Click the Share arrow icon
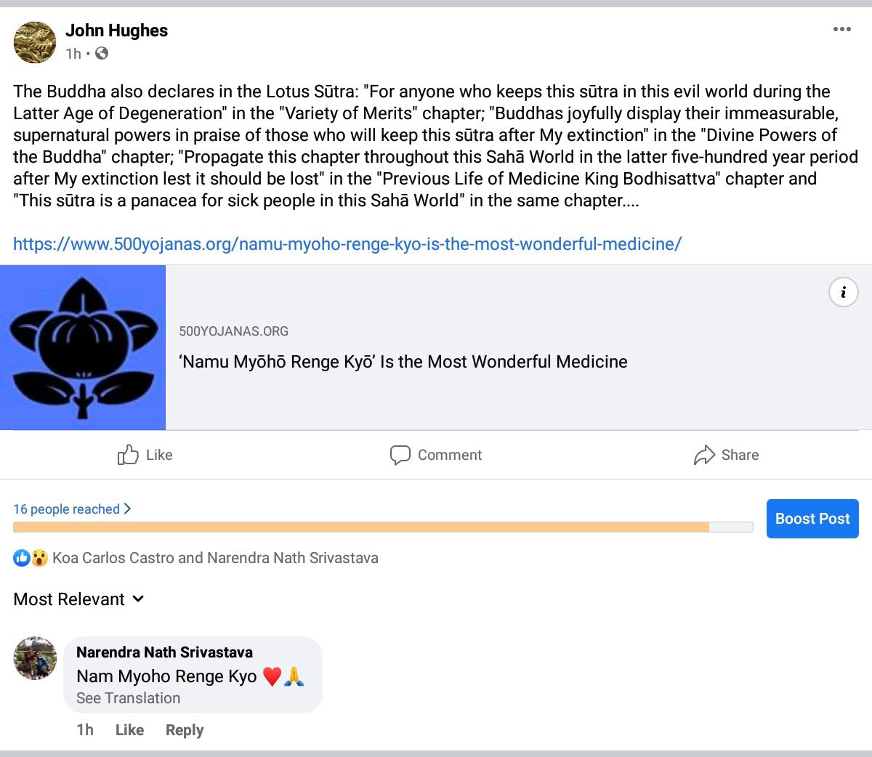Image resolution: width=872 pixels, height=757 pixels. point(704,456)
